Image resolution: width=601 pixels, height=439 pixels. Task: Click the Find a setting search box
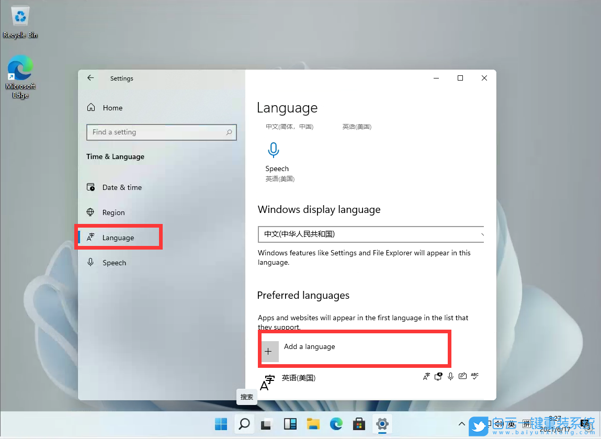tap(161, 132)
